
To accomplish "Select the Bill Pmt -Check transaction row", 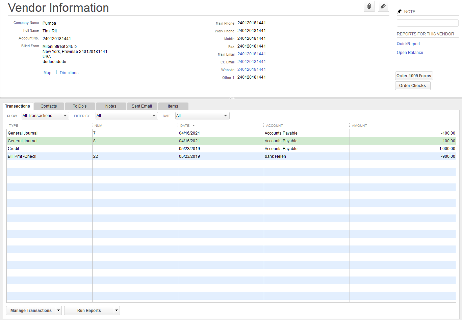I will coord(22,156).
